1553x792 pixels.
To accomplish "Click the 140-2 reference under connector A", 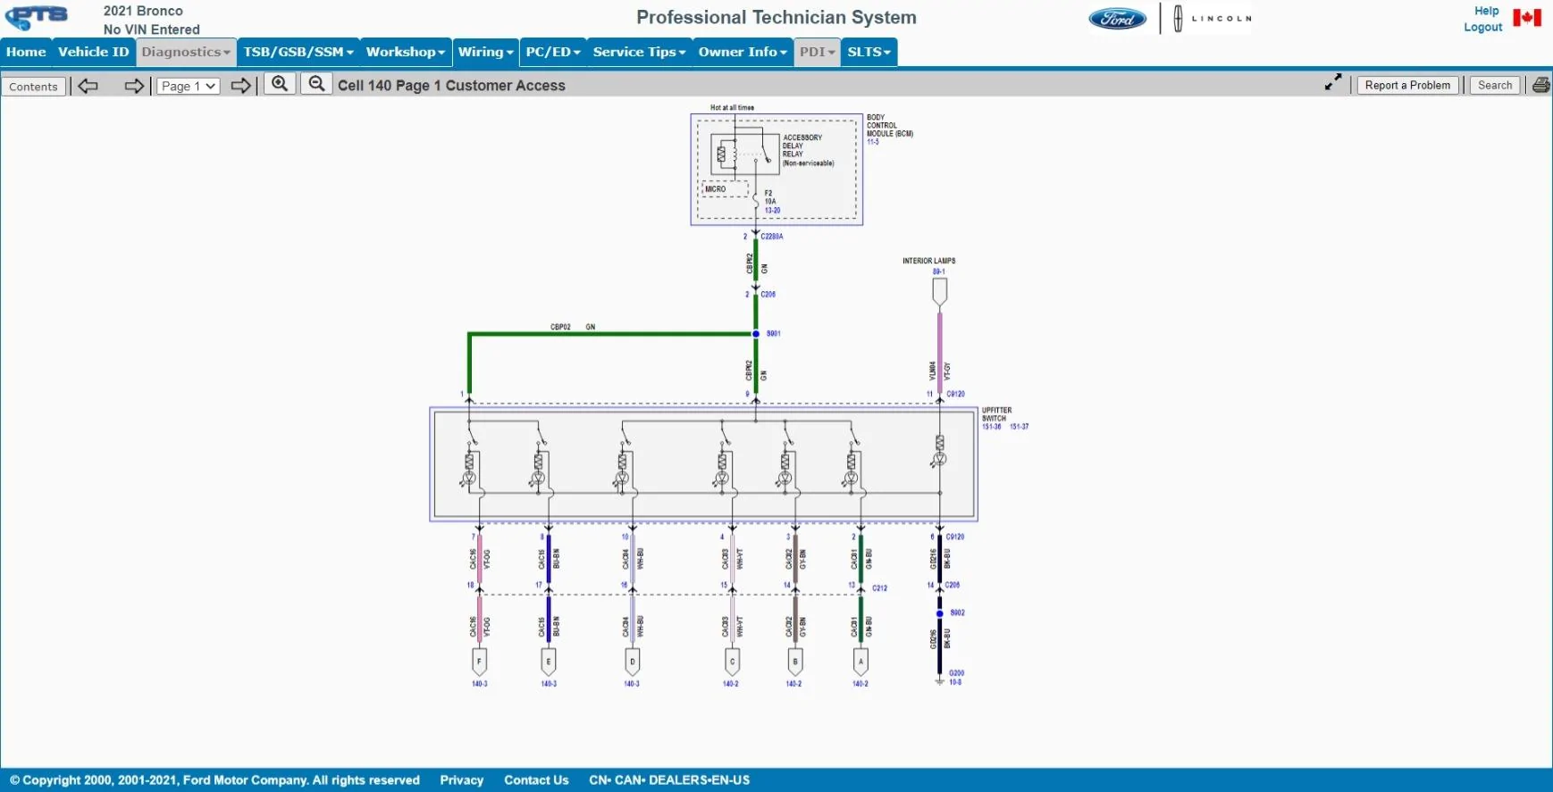I will point(860,684).
